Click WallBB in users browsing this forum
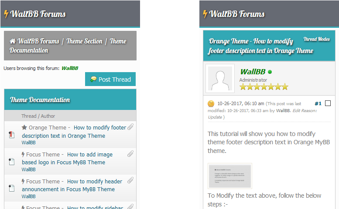The image size is (339, 209). [70, 68]
